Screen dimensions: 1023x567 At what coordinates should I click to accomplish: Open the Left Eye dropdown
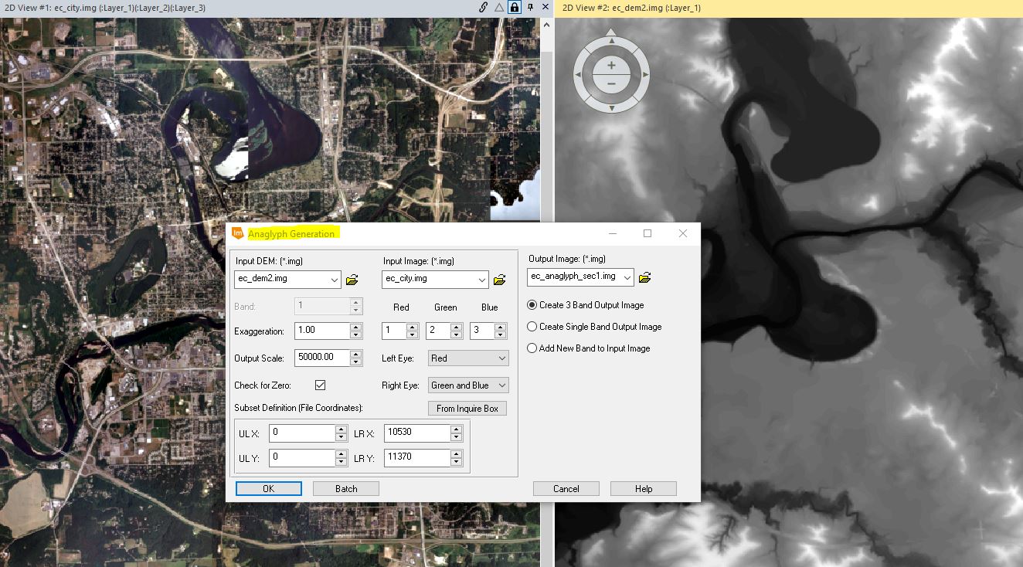pos(504,358)
